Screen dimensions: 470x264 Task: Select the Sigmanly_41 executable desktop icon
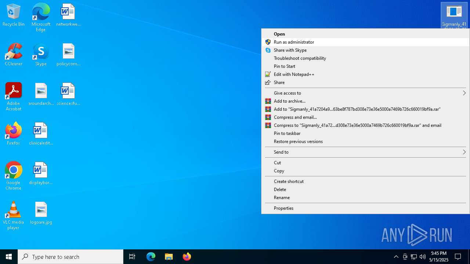[454, 15]
